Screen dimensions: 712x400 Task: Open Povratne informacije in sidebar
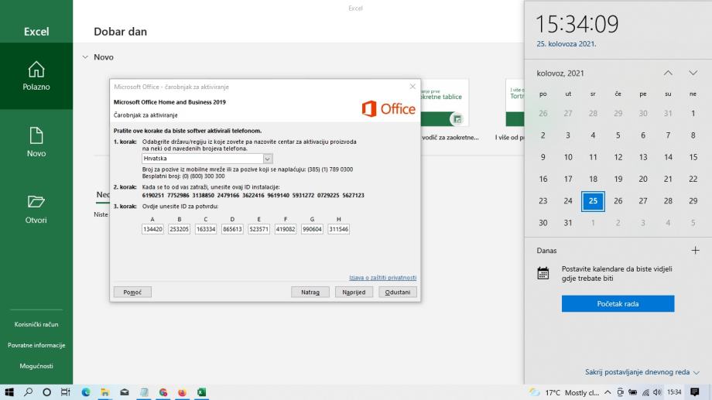(36, 345)
